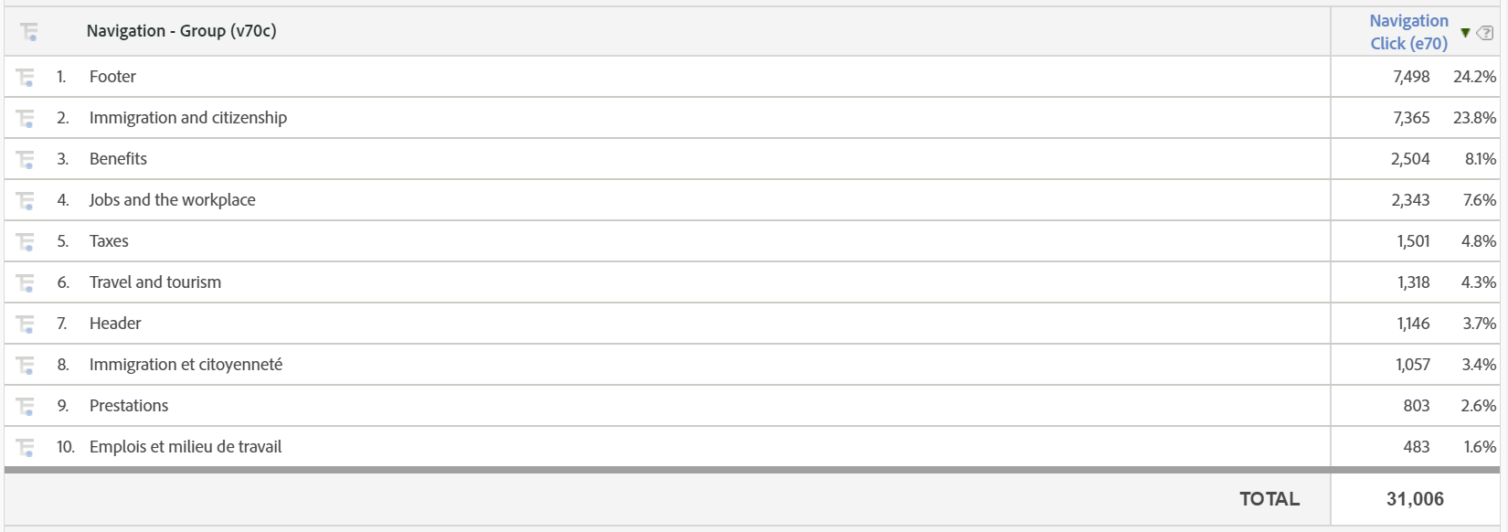Click the dimension icon beside Immigration and citizenship
Viewport: 1508px width, 532px height.
click(x=27, y=117)
